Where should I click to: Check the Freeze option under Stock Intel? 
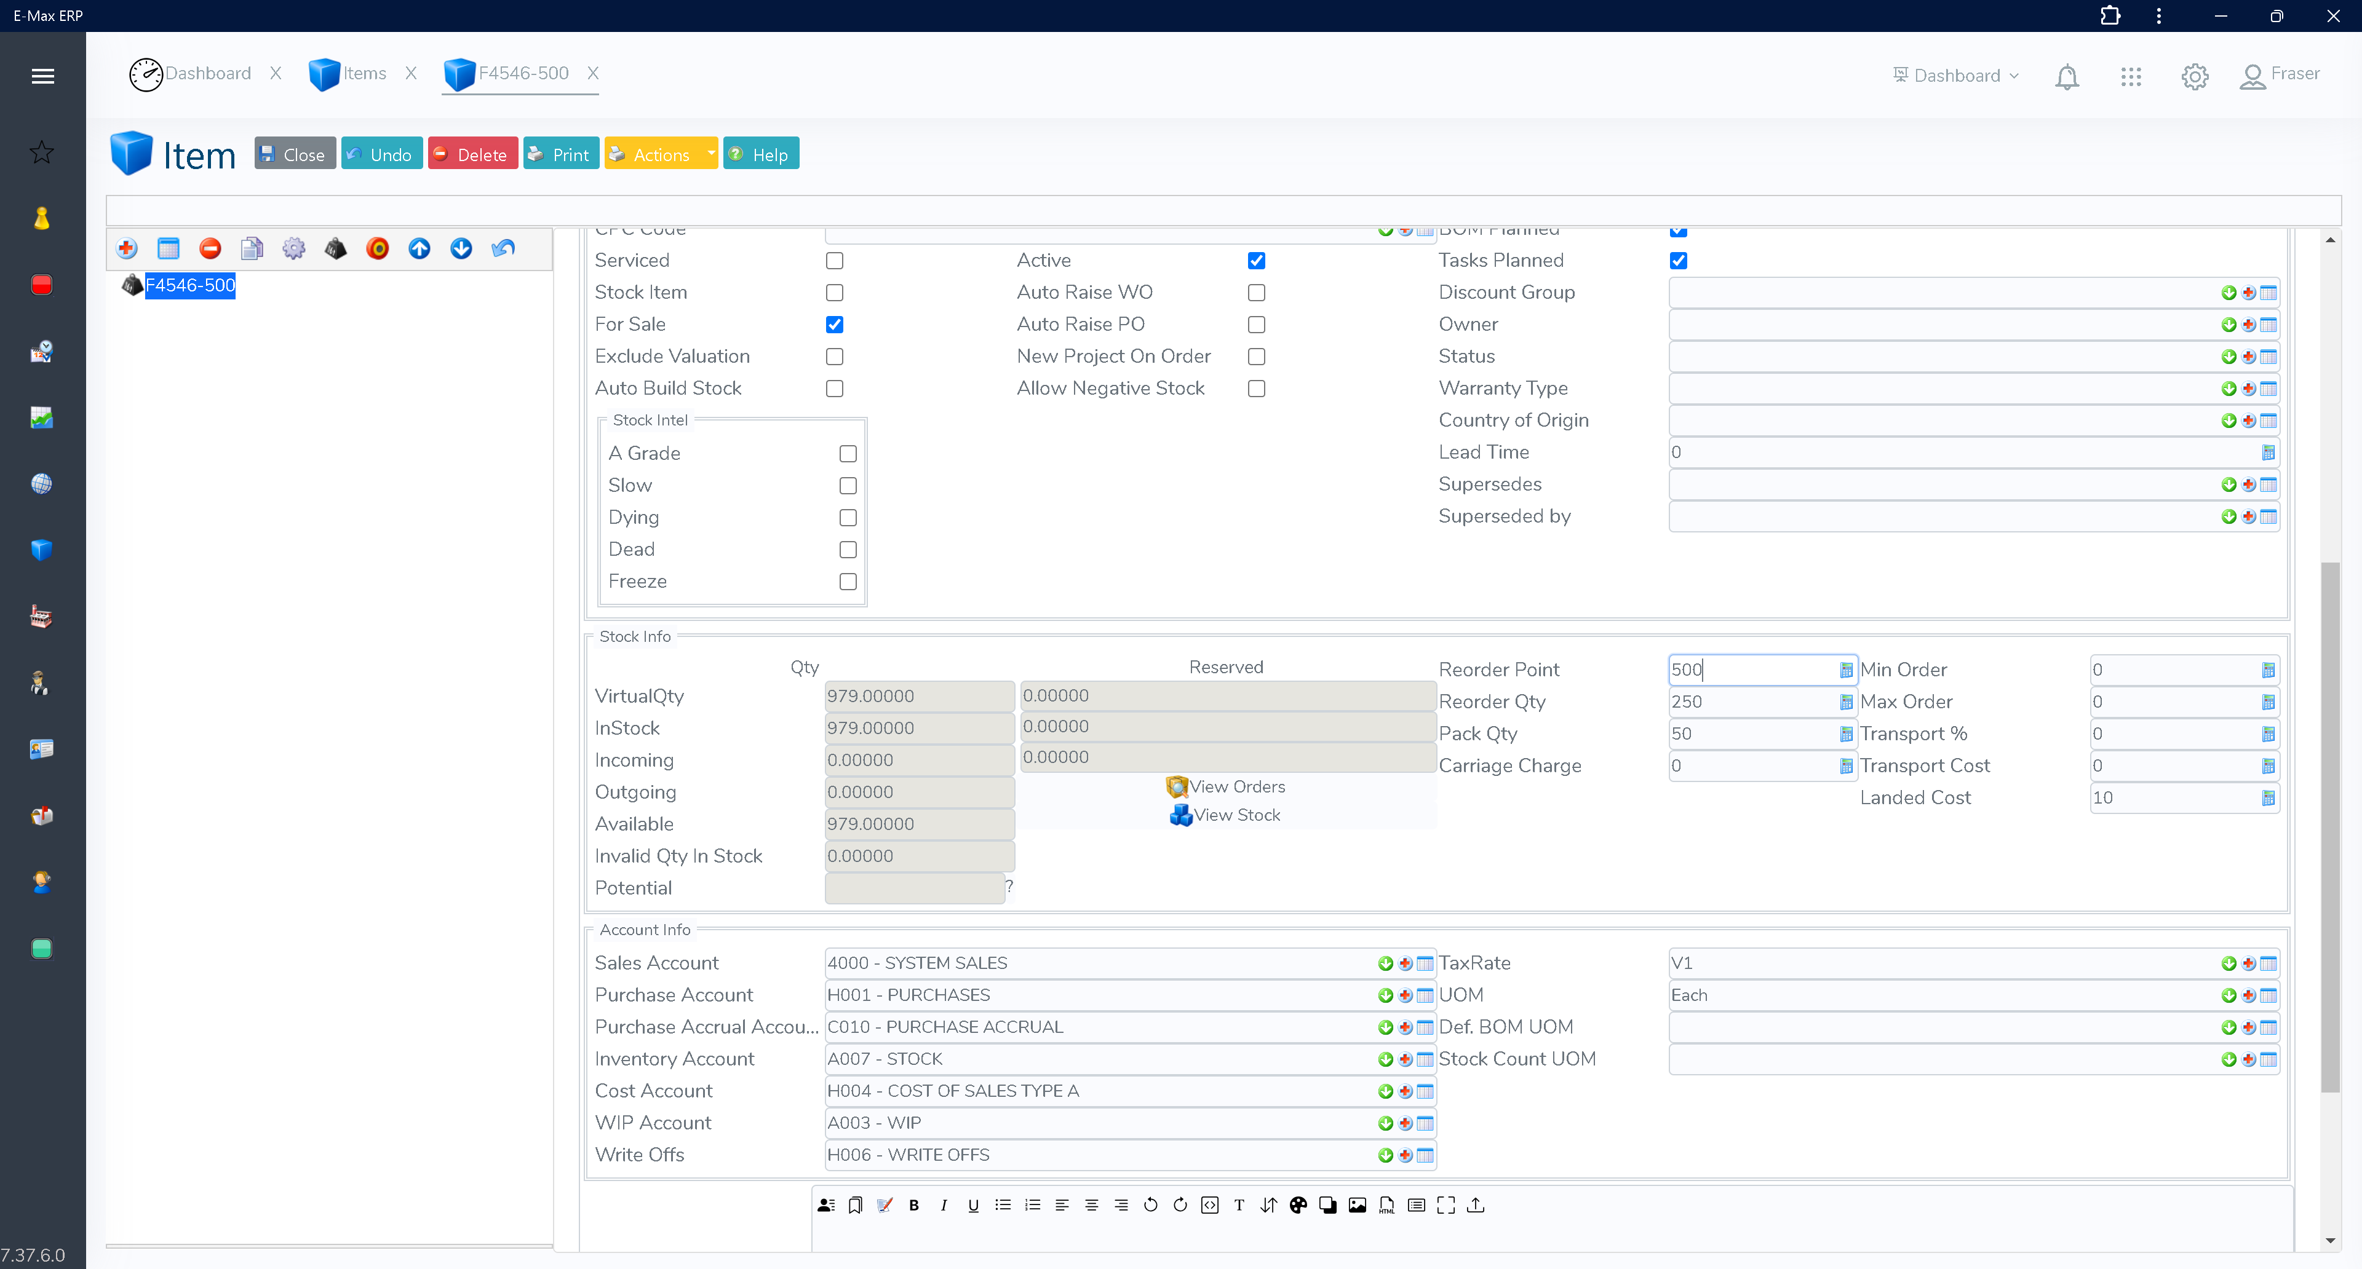click(x=847, y=581)
